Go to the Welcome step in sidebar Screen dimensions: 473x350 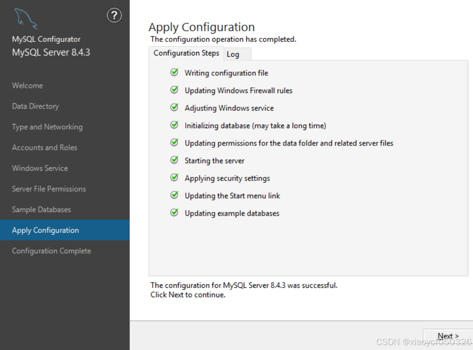coord(27,86)
